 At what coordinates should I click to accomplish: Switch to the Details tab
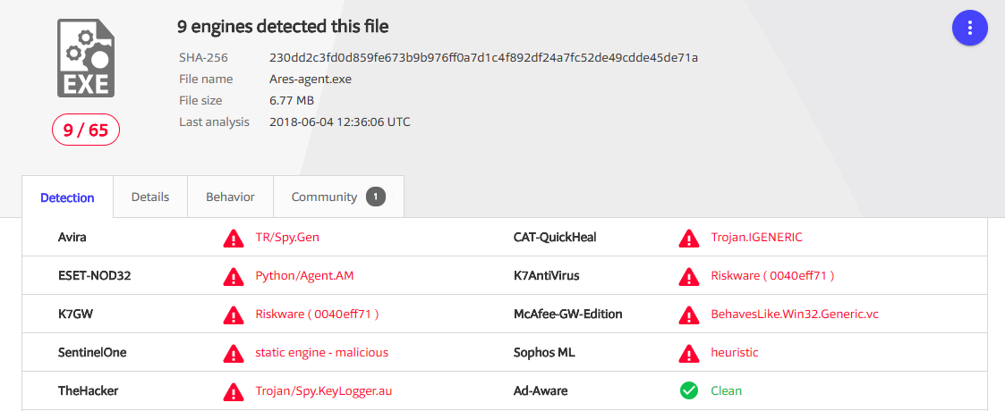(x=150, y=197)
